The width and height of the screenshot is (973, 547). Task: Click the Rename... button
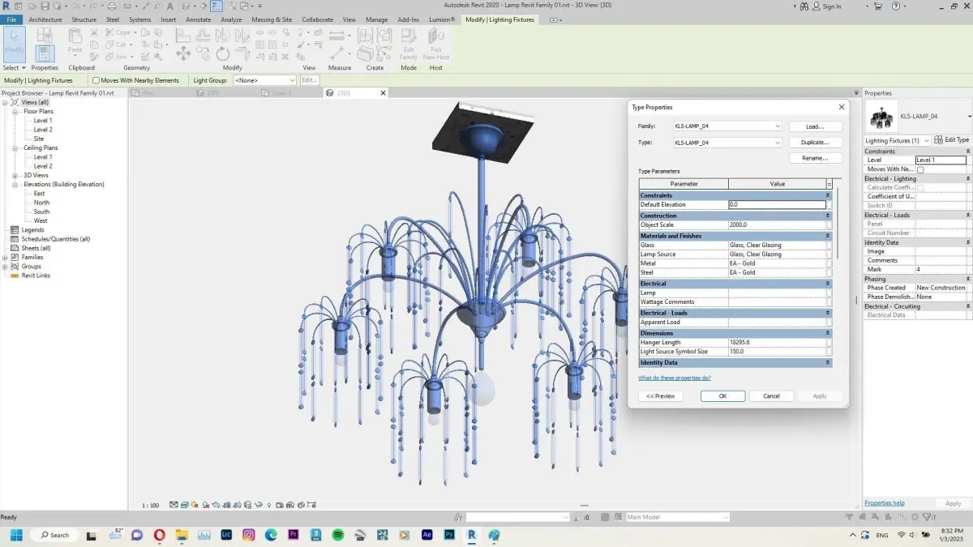tap(815, 158)
